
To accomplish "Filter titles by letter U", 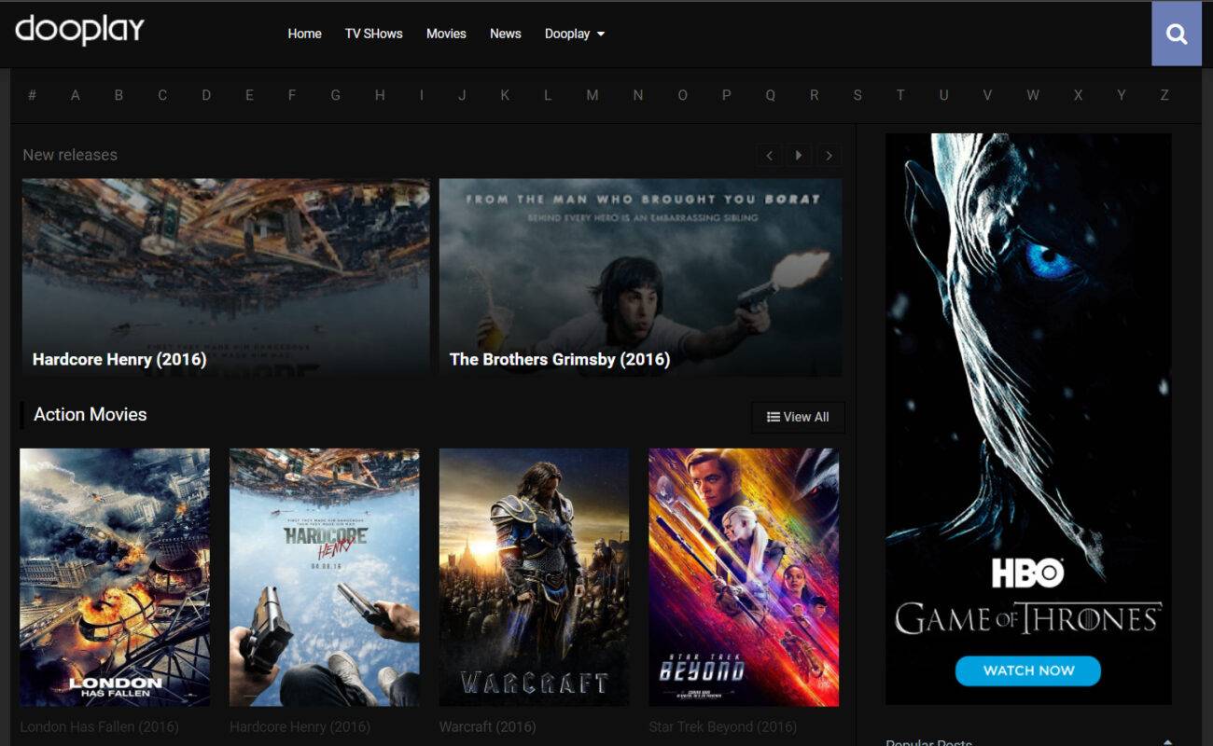I will coord(943,95).
